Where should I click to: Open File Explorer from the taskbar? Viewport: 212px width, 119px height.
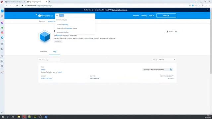click(19, 117)
